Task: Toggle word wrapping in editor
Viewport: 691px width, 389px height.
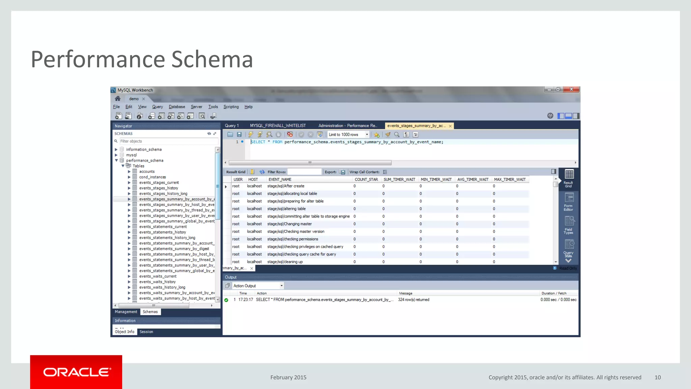Action: pos(416,134)
